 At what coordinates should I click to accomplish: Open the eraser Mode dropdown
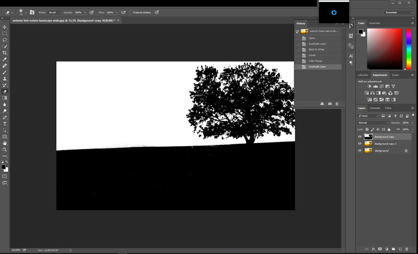point(55,13)
